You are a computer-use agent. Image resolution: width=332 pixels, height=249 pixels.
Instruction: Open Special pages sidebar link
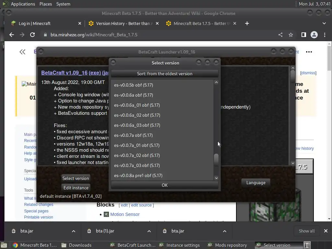click(x=36, y=211)
